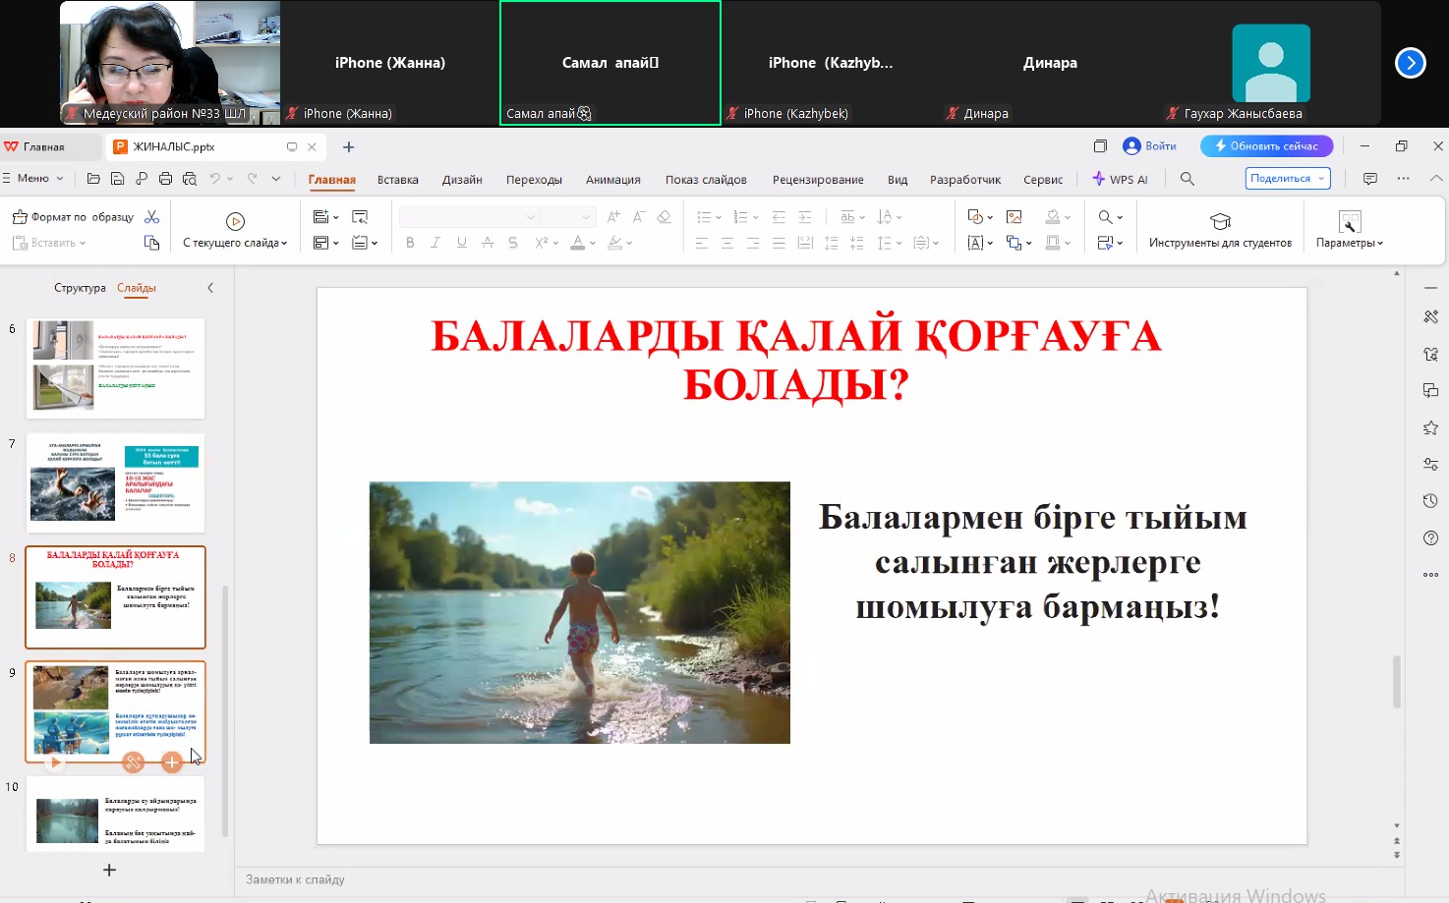This screenshot has height=903, width=1449.
Task: Open the Поделиться dropdown
Action: [x=1288, y=179]
